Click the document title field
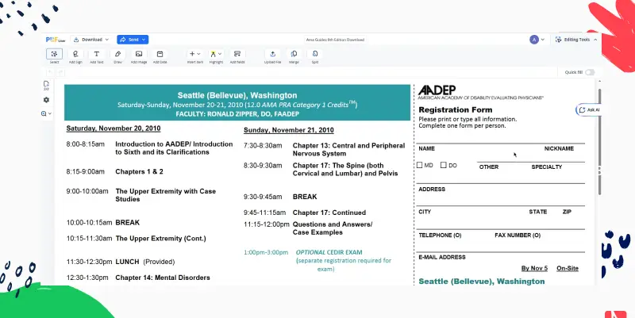 (335, 40)
